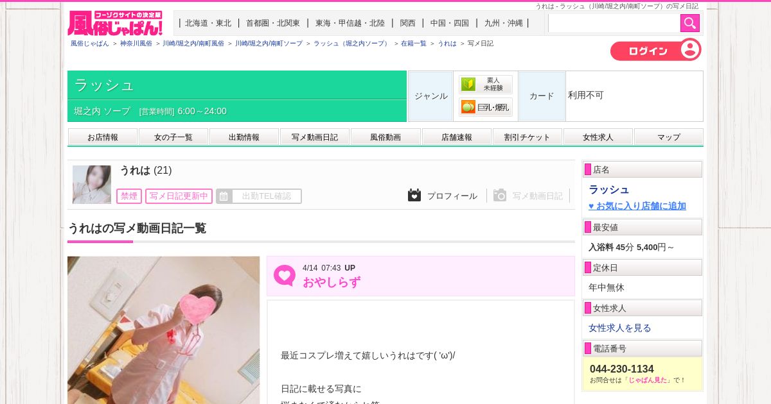Follow the 風俗じゃぱん breadcrumb link
The image size is (771, 404).
click(x=89, y=44)
